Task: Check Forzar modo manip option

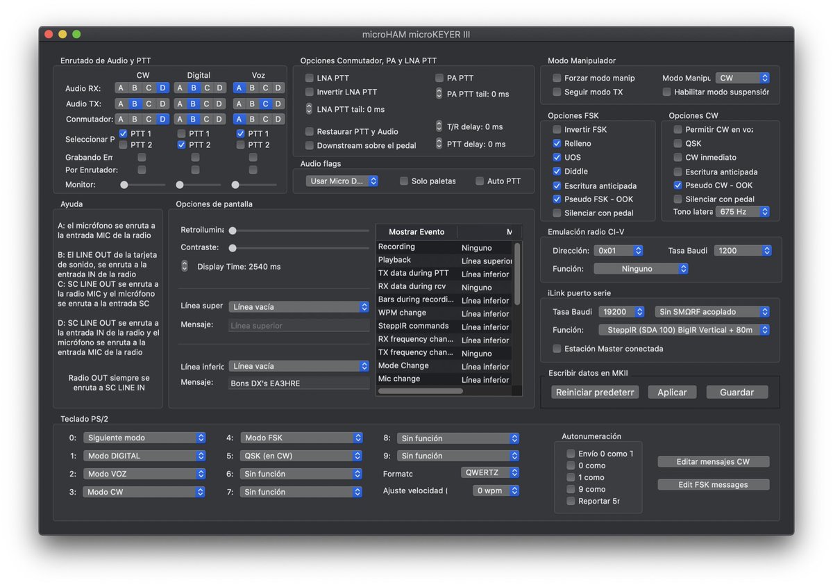Action: tap(557, 78)
